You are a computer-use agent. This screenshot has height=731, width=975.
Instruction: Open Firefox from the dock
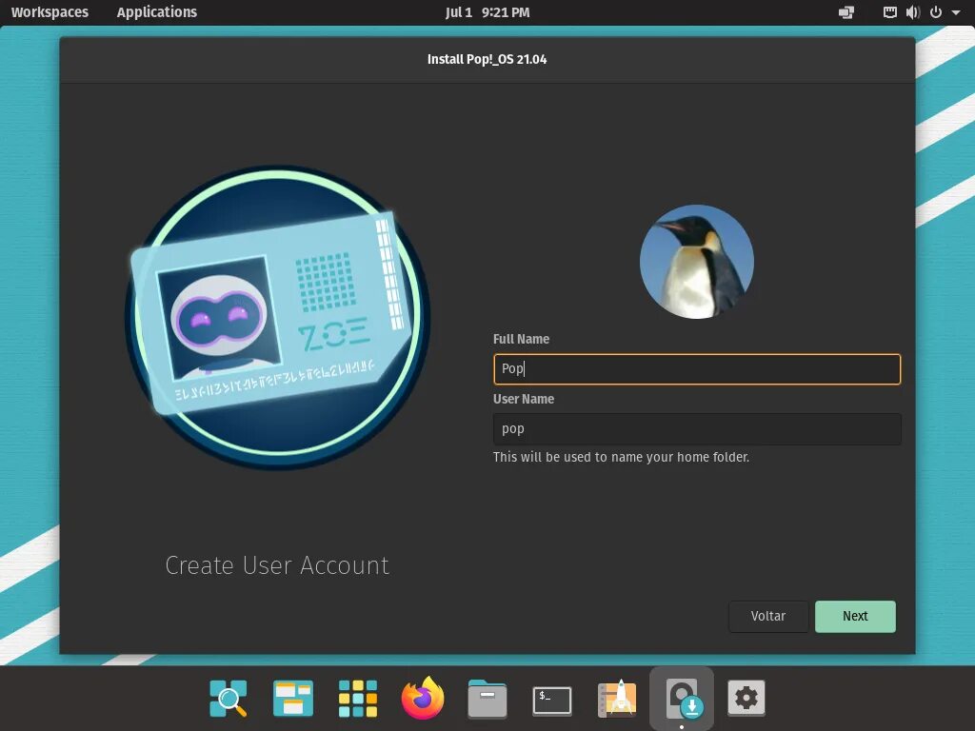[422, 698]
